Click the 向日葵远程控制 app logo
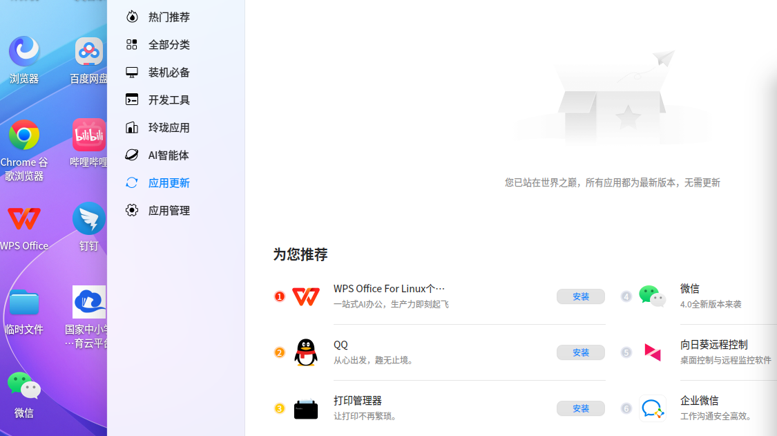The image size is (777, 436). [652, 352]
